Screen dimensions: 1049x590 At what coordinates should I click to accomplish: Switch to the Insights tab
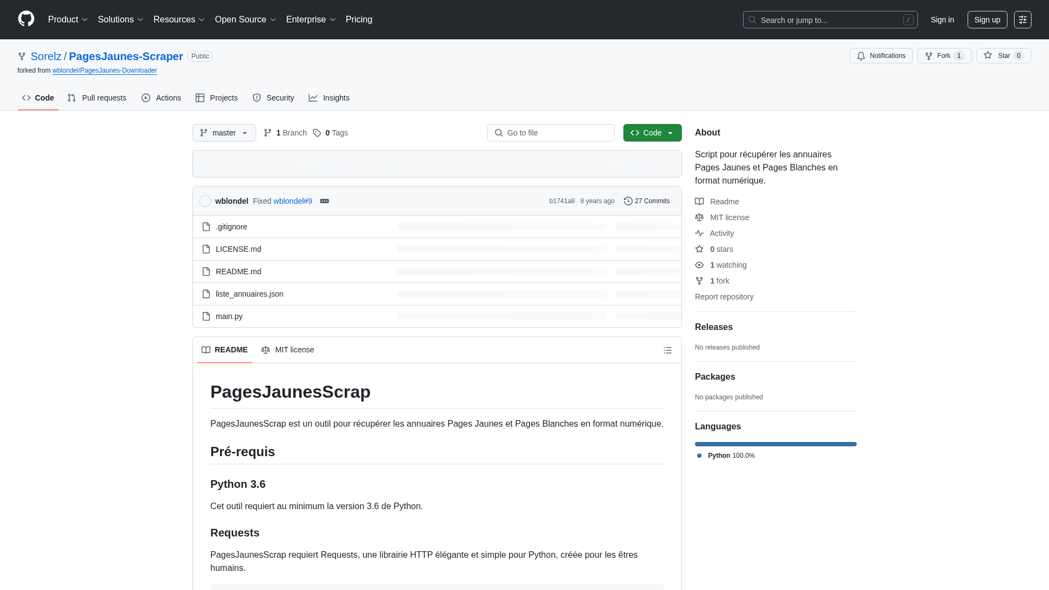329,98
